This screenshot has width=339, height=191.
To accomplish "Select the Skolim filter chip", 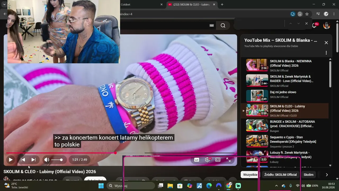I will coord(309,175).
